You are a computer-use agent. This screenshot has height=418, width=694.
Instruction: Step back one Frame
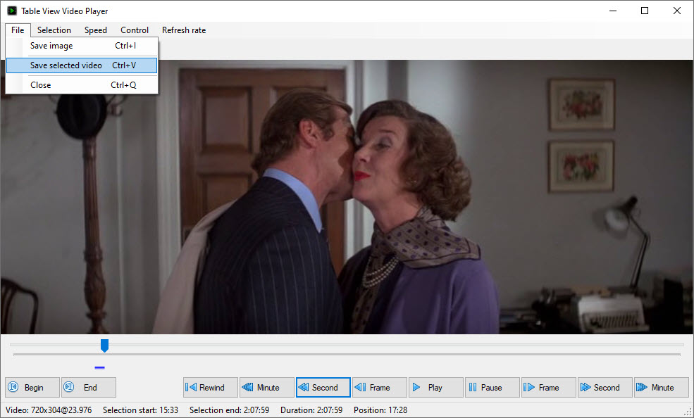point(379,388)
